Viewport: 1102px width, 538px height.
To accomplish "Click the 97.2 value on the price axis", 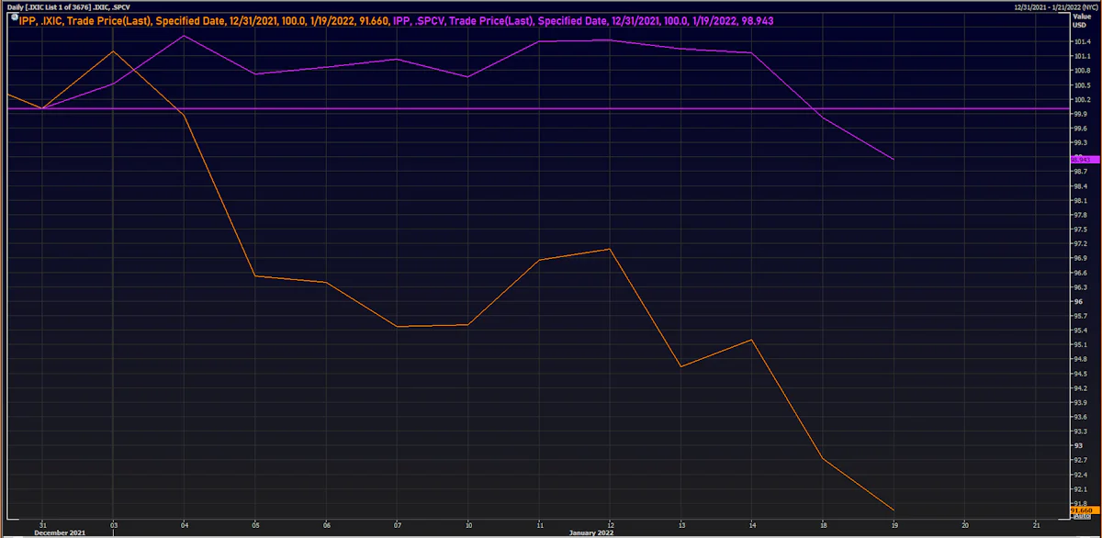I will pyautogui.click(x=1080, y=243).
